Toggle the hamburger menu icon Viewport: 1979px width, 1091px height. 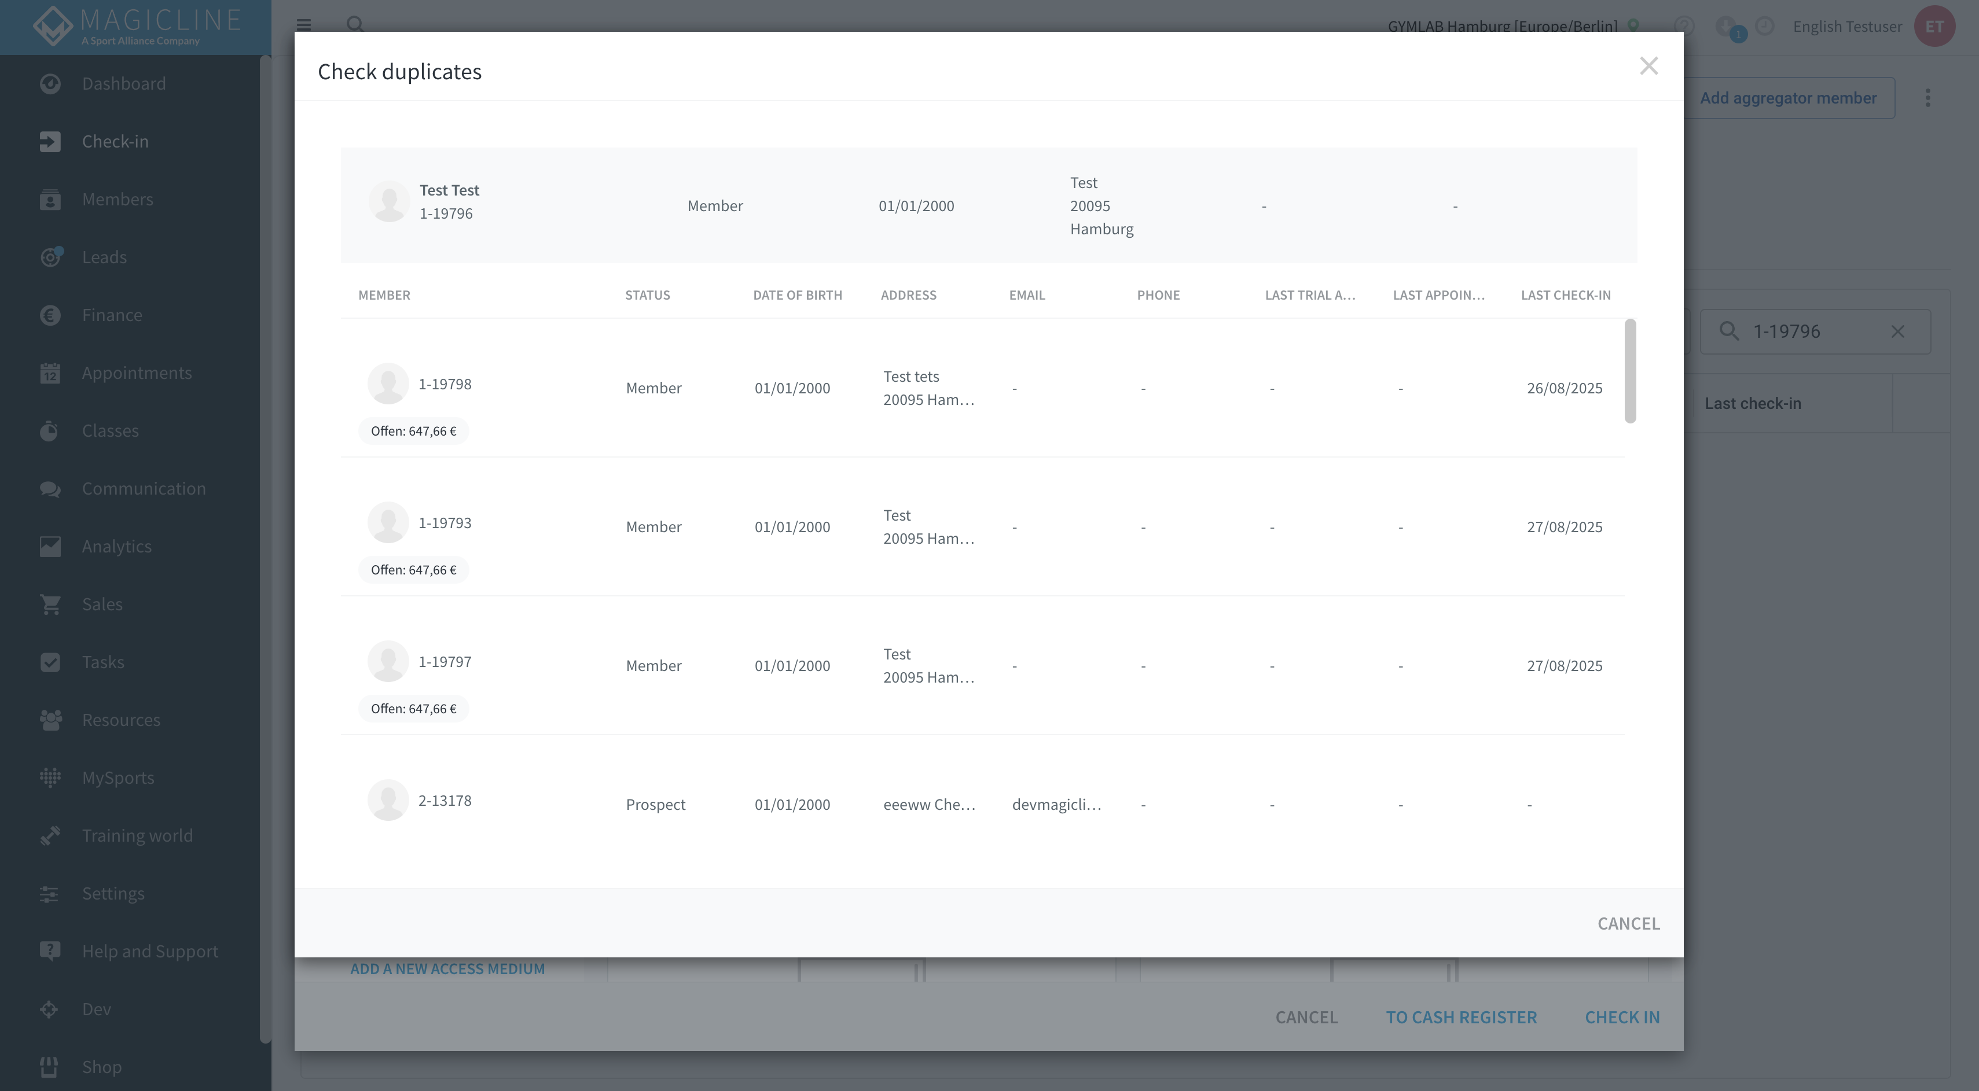(303, 24)
